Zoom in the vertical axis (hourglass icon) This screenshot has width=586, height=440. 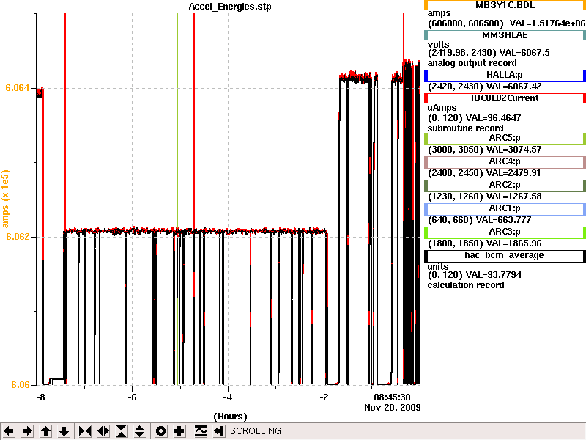[x=122, y=431]
